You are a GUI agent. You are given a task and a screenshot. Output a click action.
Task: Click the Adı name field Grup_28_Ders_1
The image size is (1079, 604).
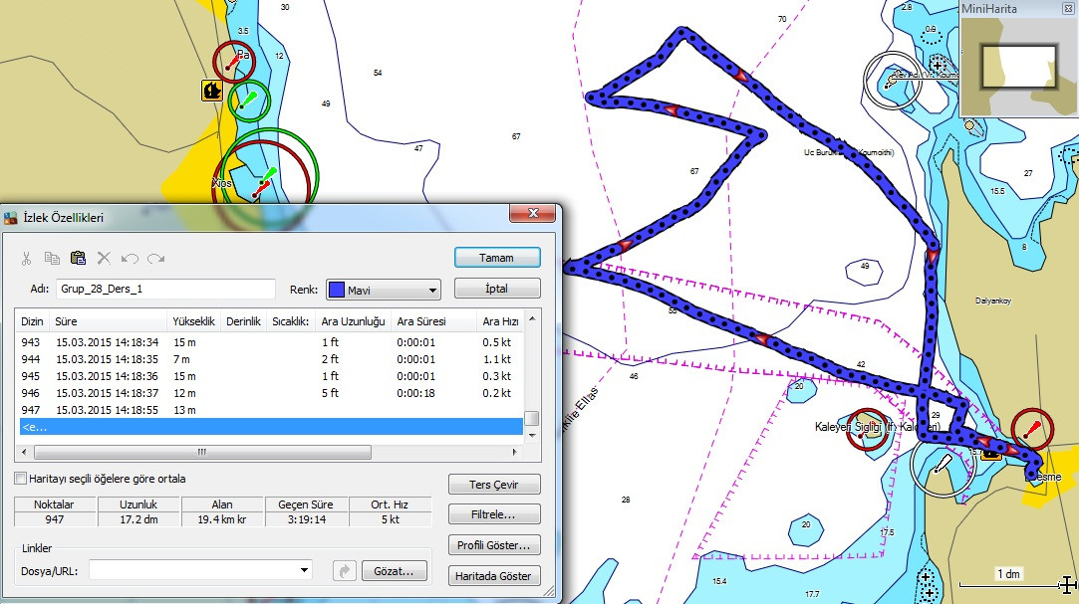tap(165, 289)
